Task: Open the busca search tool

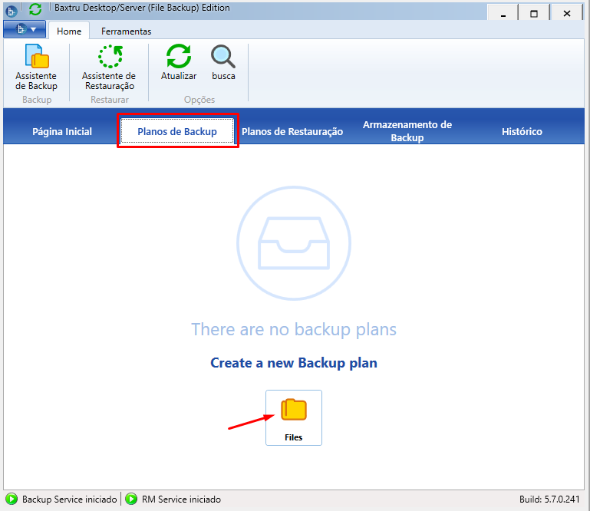Action: [223, 63]
